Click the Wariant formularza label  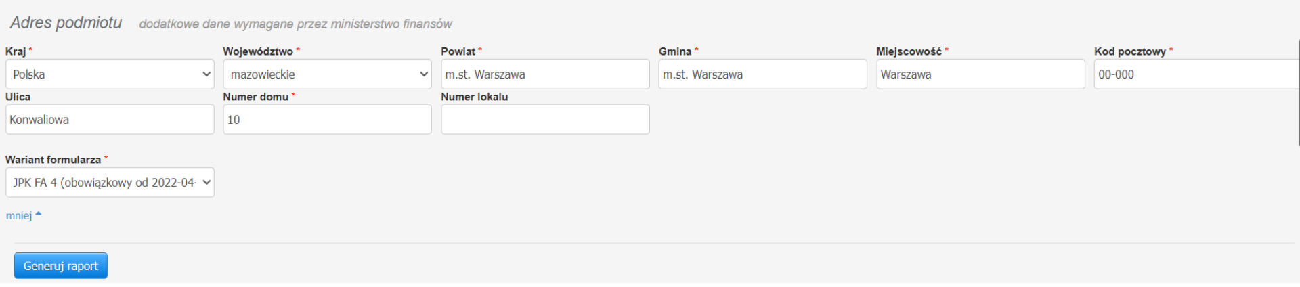coord(53,160)
